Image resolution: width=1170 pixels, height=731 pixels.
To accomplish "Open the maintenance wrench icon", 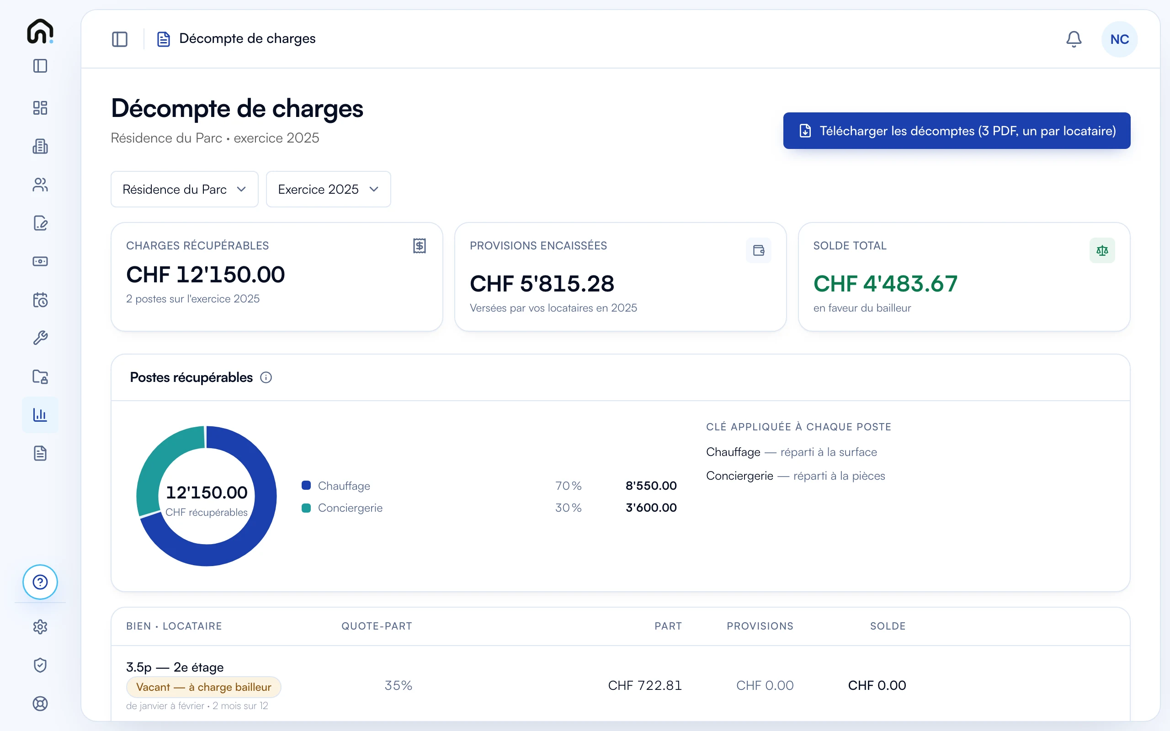I will pos(40,338).
